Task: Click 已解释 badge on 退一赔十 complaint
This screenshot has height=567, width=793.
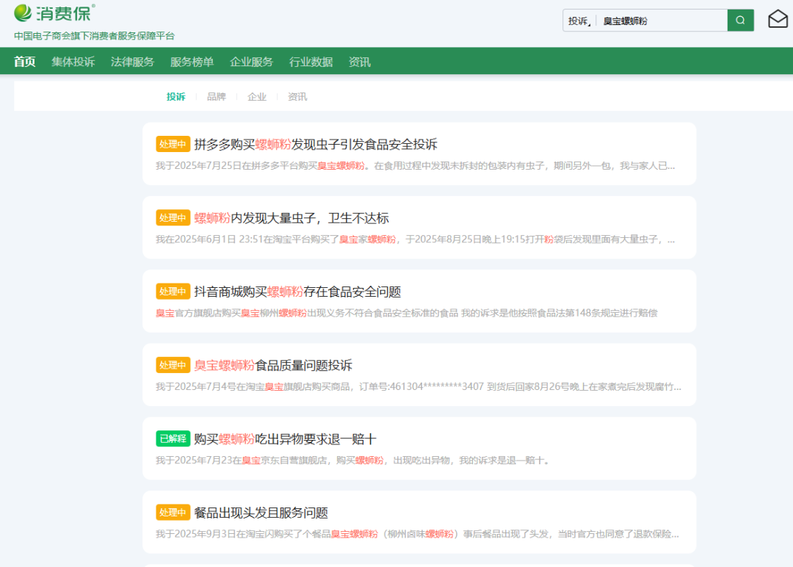Action: (x=173, y=438)
